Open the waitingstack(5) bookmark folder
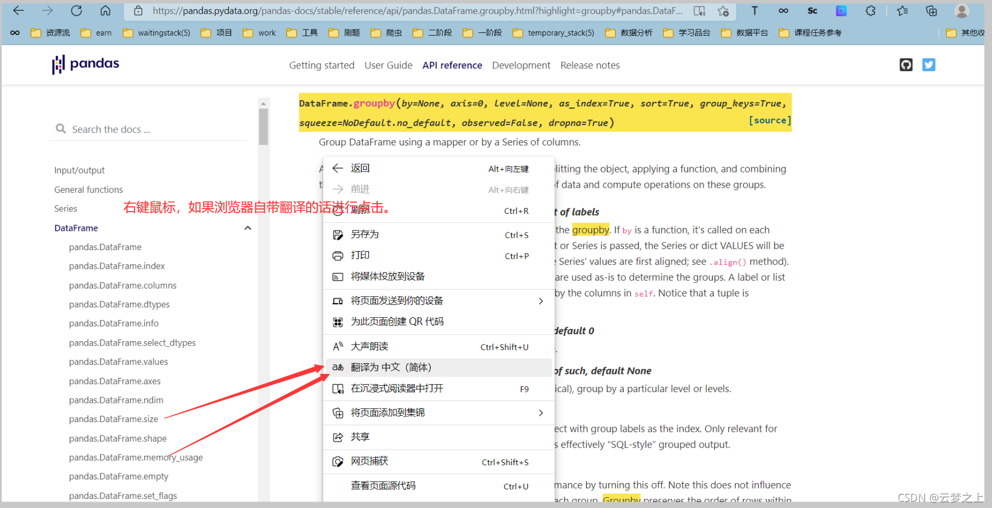Viewport: 992px width, 508px height. point(157,33)
